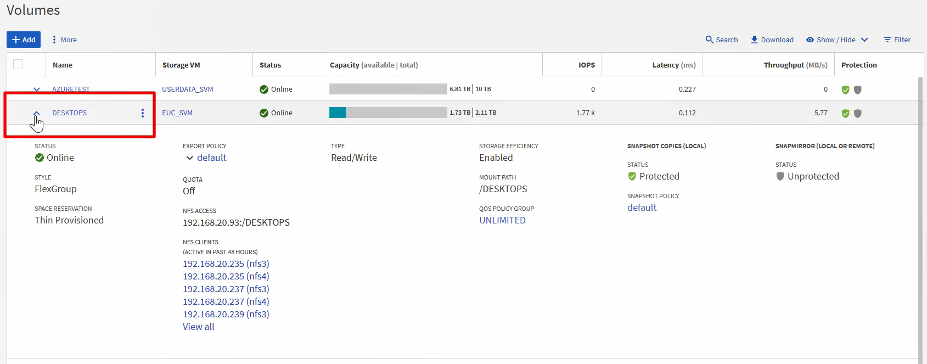This screenshot has height=364, width=927.
Task: Open the UNLIMITED QoS policy group link
Action: [x=502, y=220]
